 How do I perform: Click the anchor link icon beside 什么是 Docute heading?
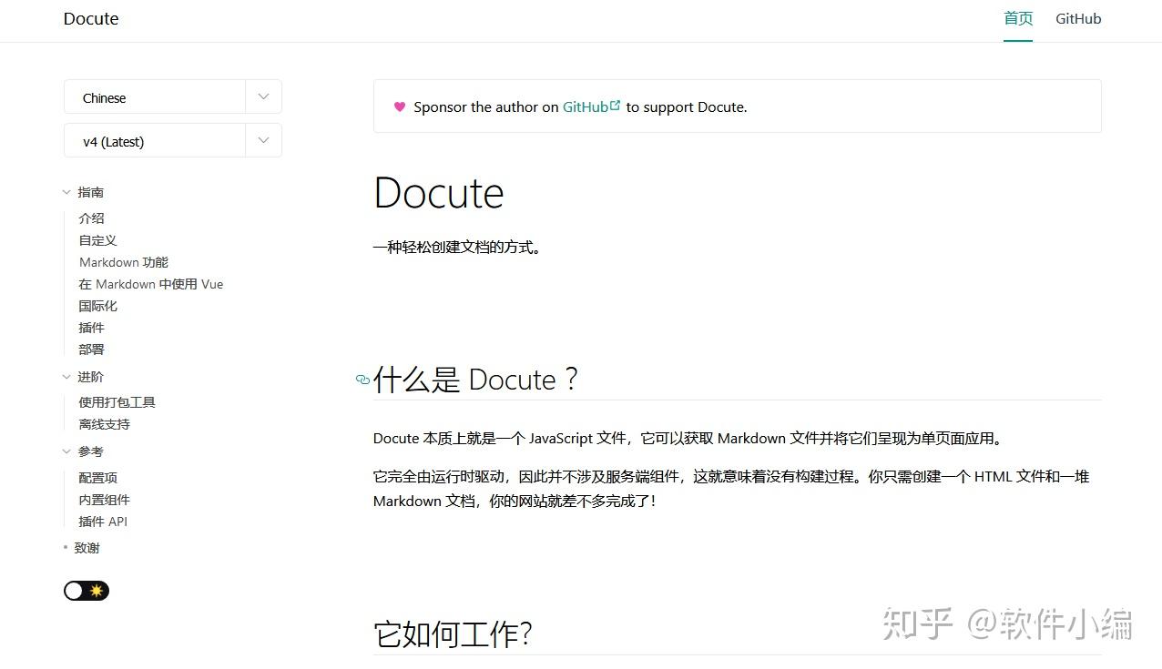[362, 381]
